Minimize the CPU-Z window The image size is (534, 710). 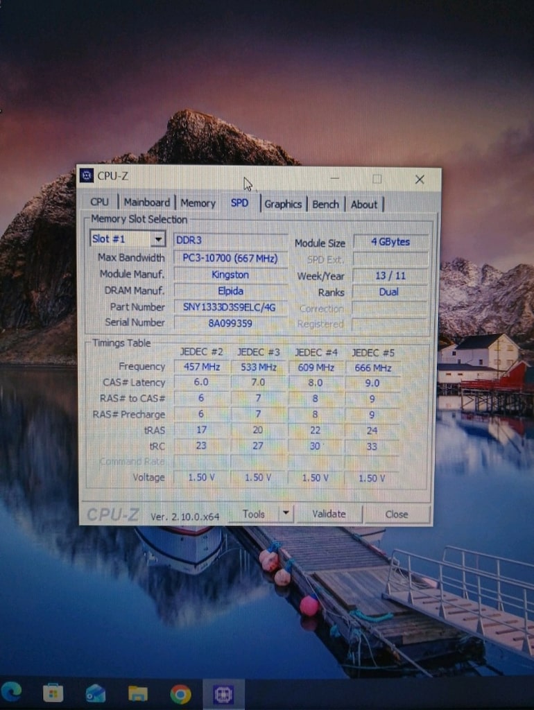point(335,178)
